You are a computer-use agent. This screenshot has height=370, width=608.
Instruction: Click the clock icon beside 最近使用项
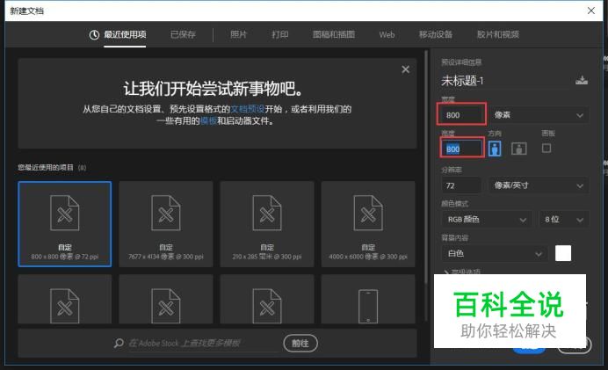click(x=94, y=35)
